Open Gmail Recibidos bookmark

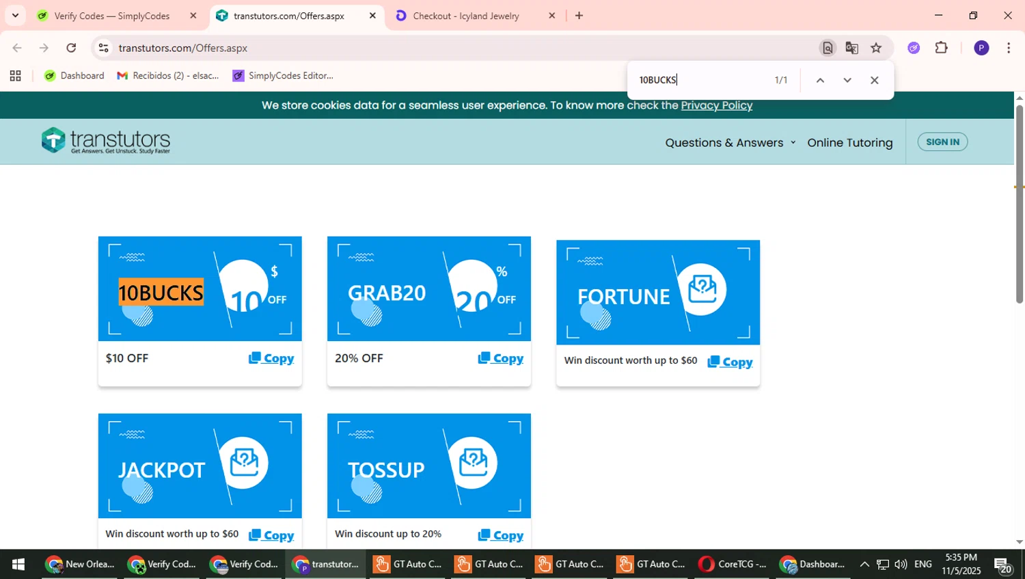tap(168, 76)
